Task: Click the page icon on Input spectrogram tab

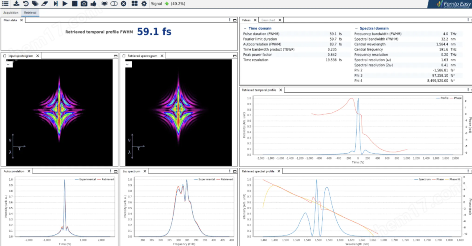Action: coord(5,56)
